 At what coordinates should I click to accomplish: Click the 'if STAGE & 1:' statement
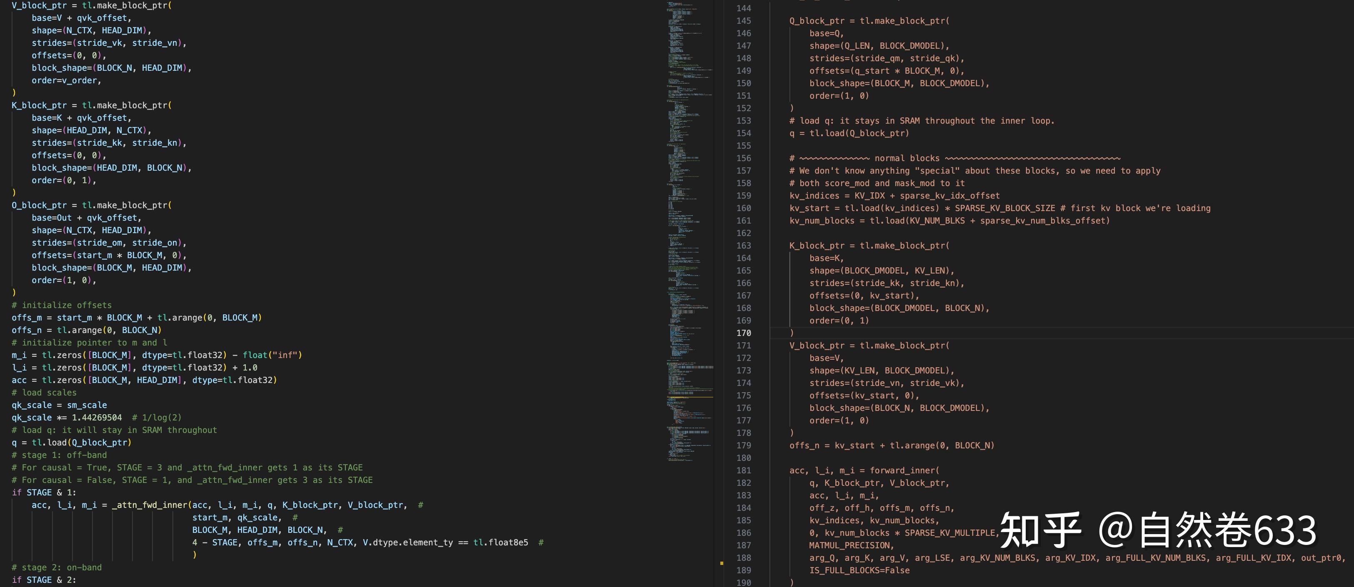(x=44, y=492)
